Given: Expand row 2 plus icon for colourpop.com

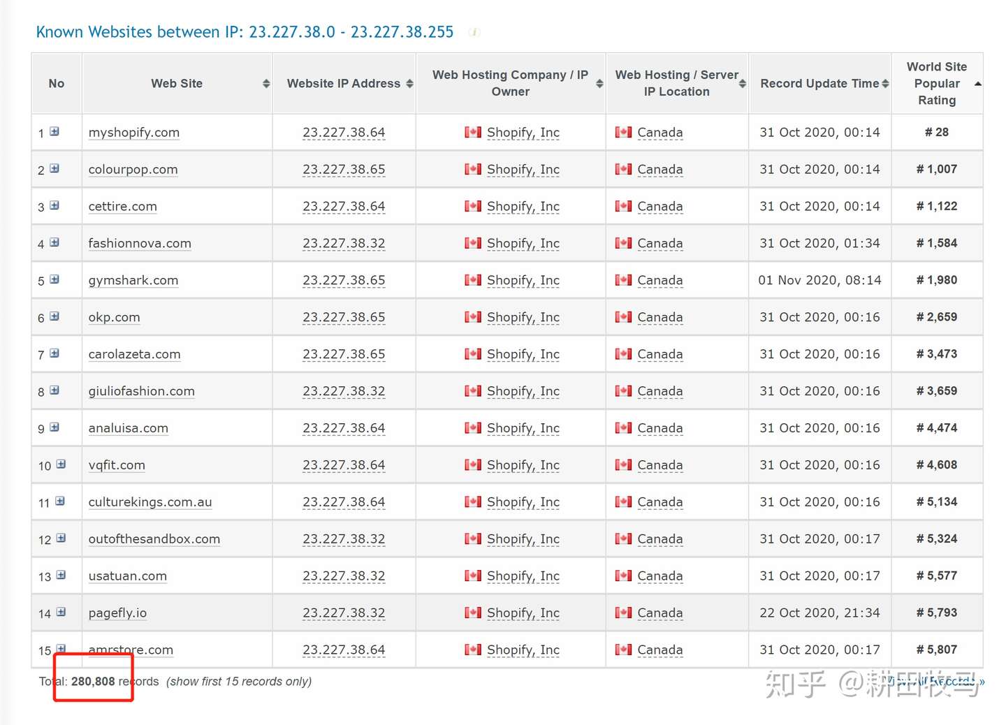Looking at the screenshot, I should [54, 168].
